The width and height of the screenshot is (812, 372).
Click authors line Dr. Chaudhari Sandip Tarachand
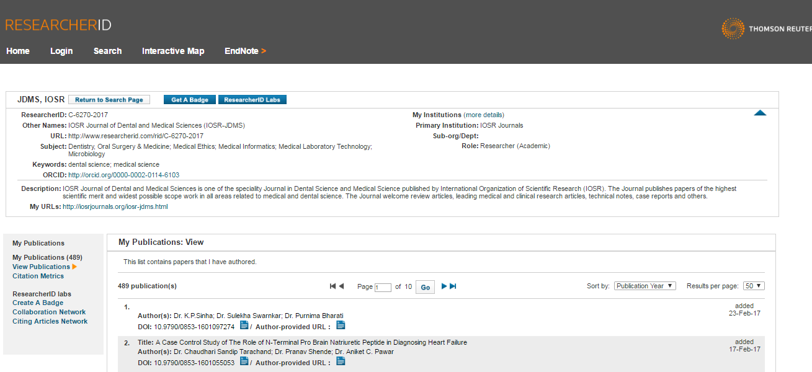tap(265, 352)
